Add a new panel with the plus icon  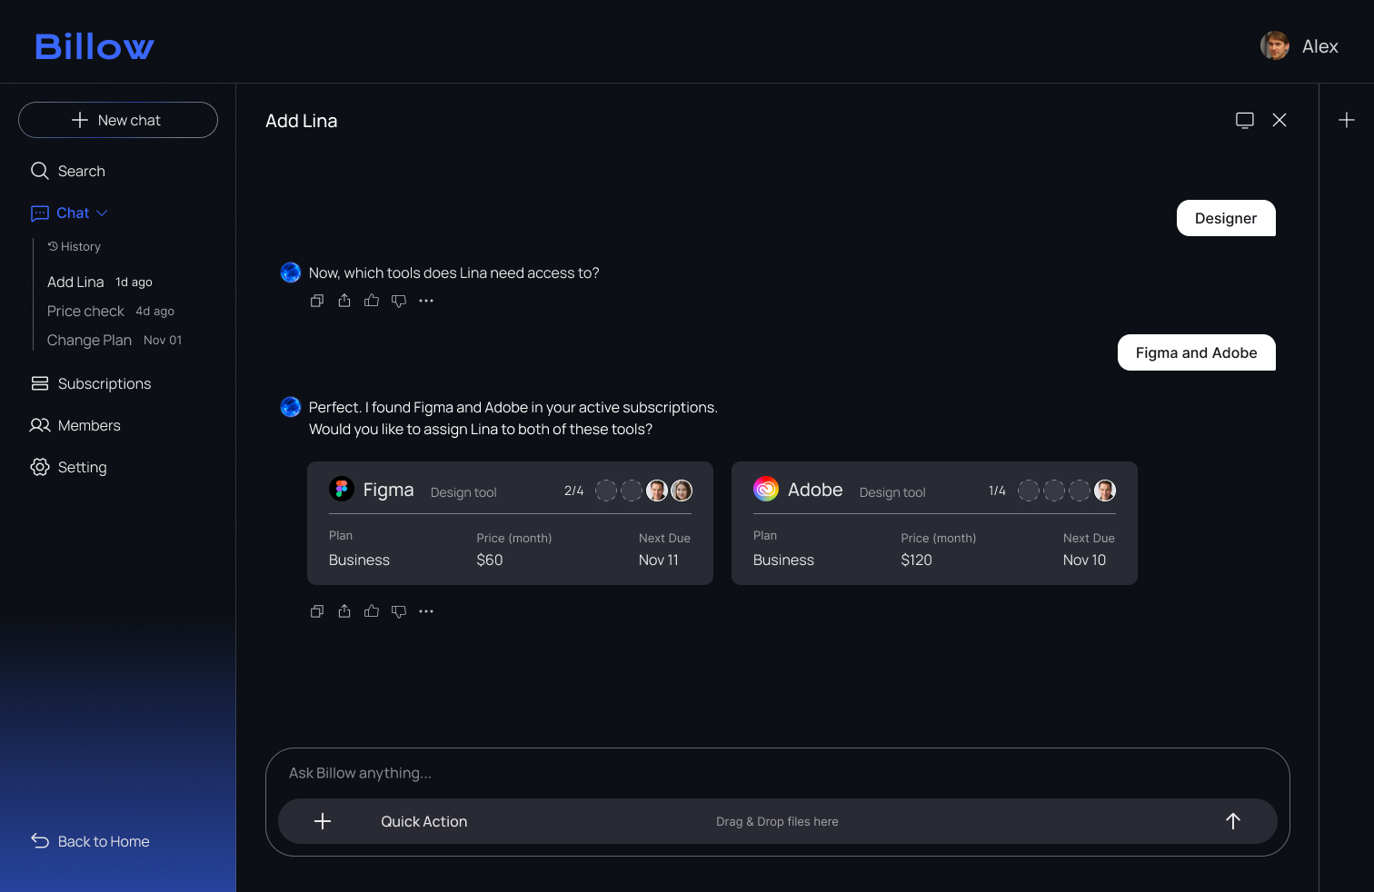pos(1347,120)
